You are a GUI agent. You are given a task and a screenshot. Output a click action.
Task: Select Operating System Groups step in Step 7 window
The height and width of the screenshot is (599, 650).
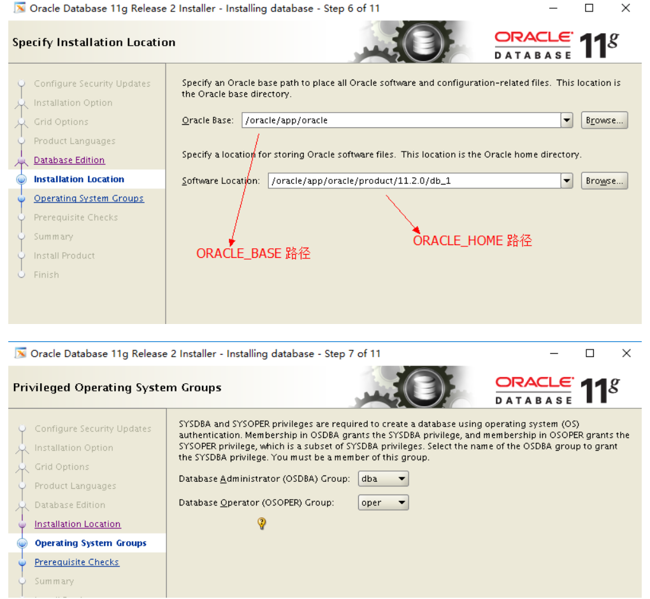90,543
